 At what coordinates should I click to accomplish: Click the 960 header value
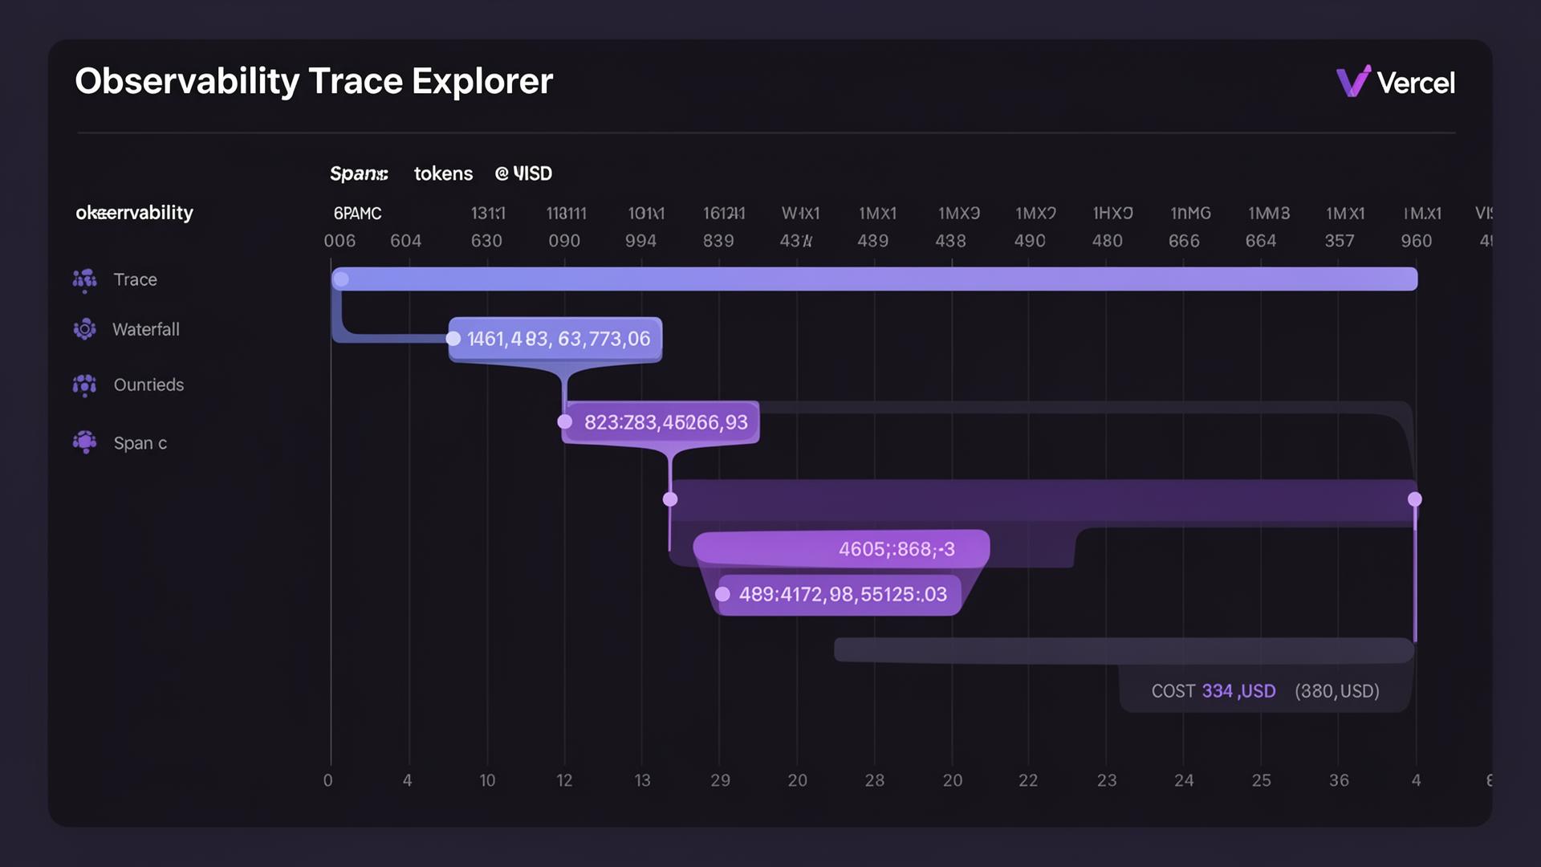coord(1417,241)
